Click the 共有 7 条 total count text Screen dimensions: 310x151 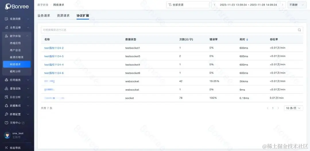pos(47,108)
